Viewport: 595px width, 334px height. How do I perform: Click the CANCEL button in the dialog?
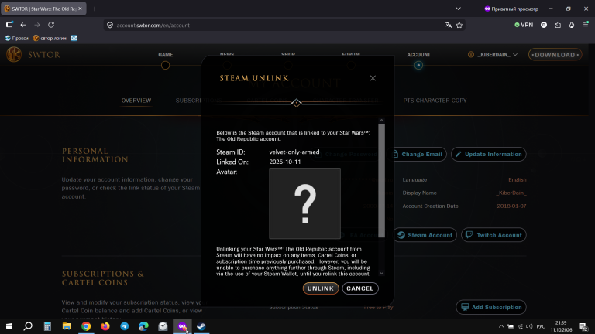click(x=359, y=288)
